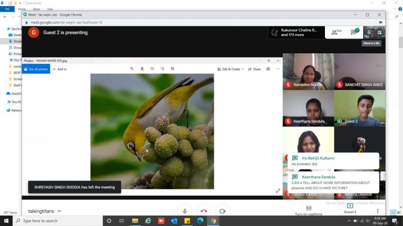Hang up with the red call button
This screenshot has height=226, width=403.
(x=204, y=211)
